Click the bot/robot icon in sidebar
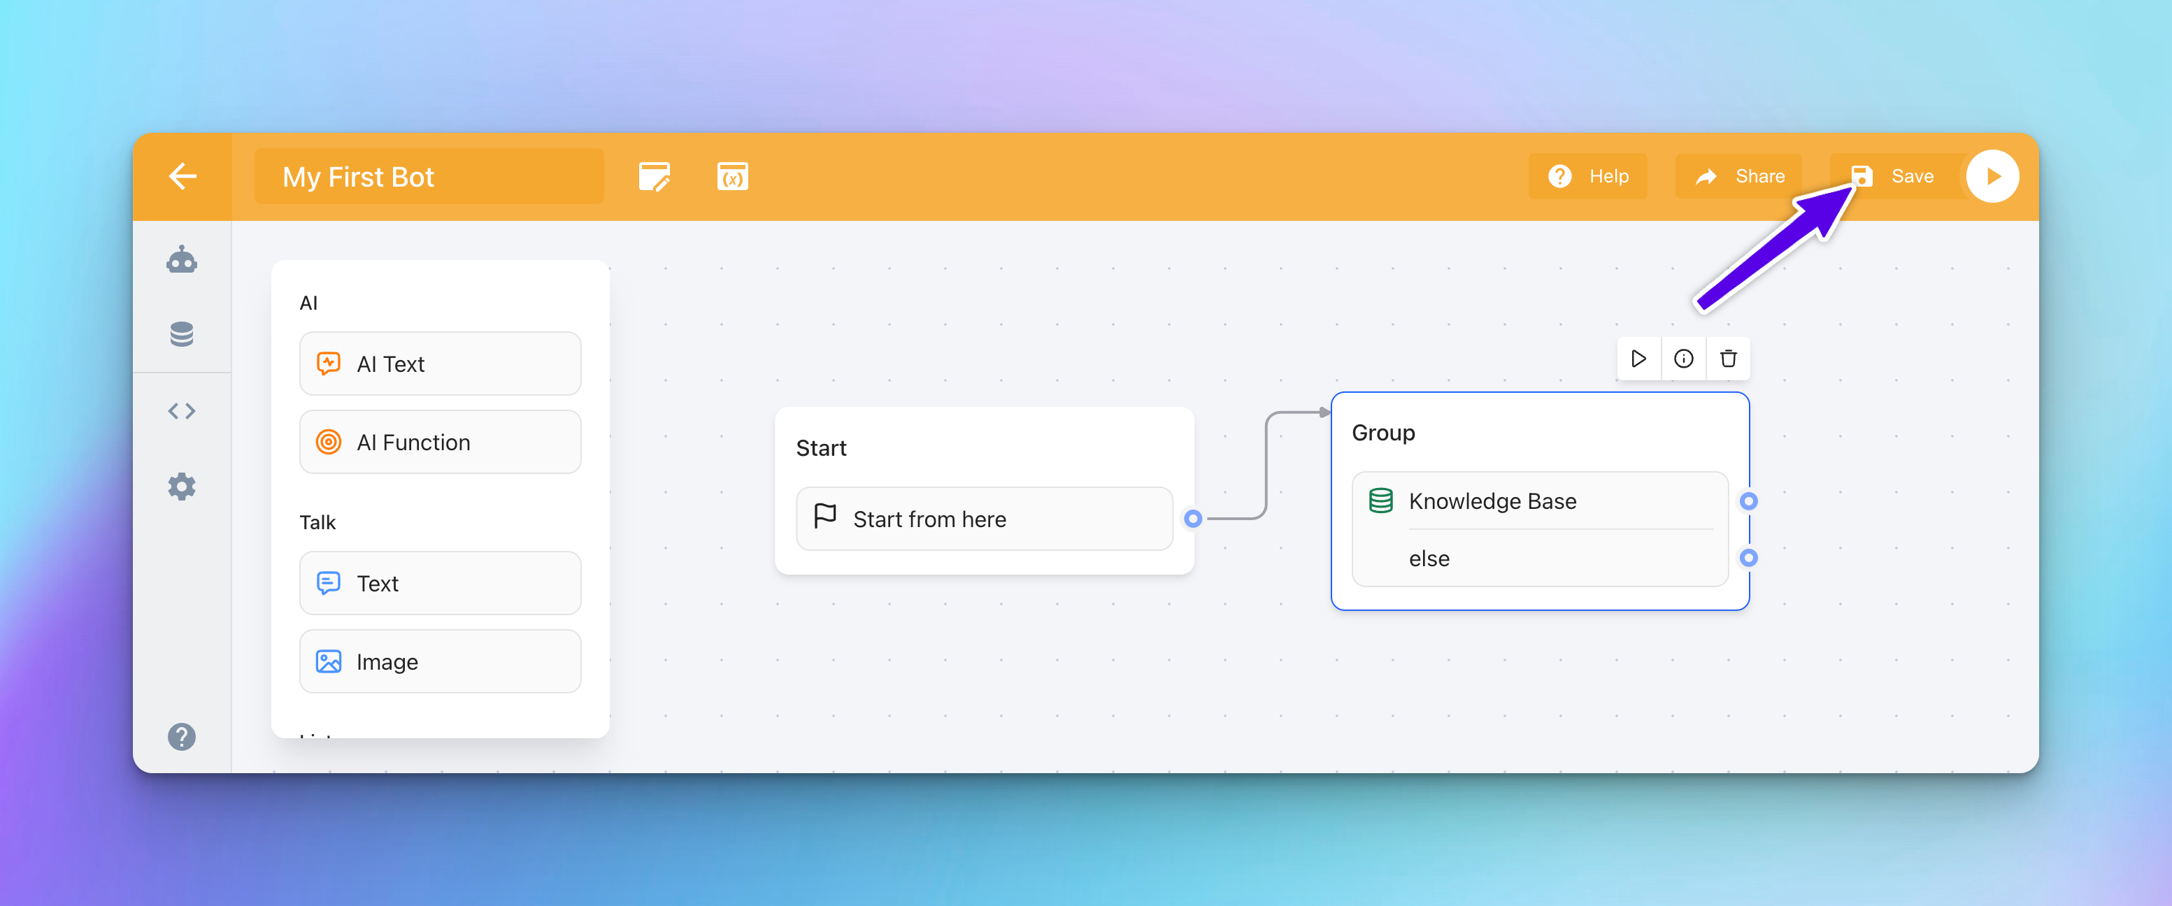The image size is (2172, 906). point(181,262)
